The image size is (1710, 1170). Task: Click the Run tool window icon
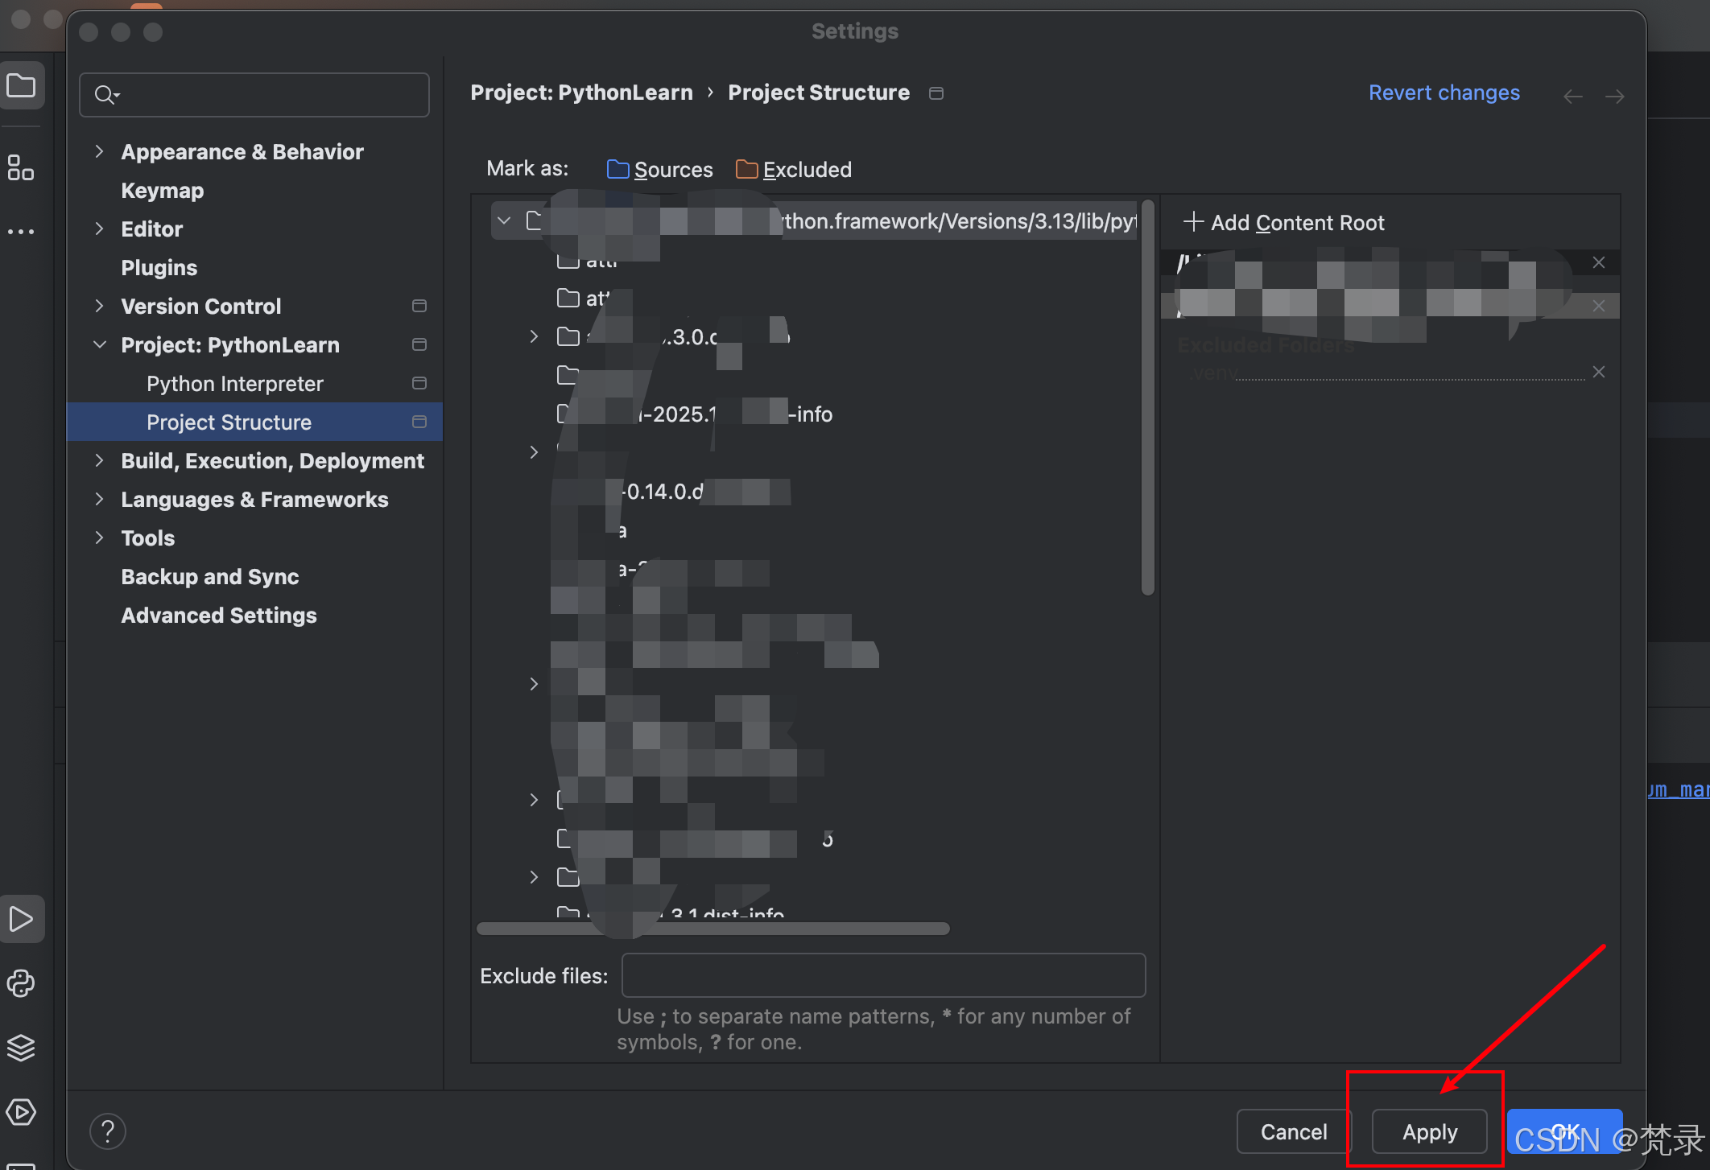pos(21,919)
